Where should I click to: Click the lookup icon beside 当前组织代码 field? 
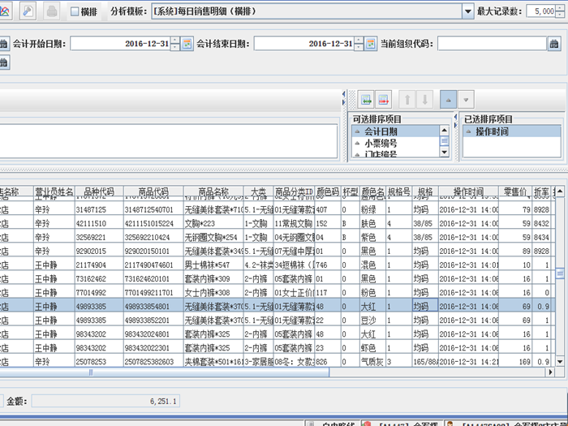coord(556,44)
